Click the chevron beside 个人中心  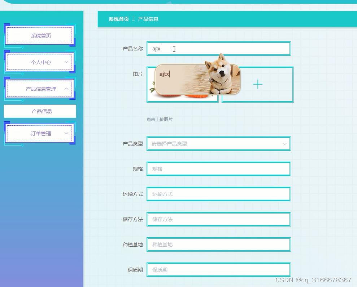66,62
